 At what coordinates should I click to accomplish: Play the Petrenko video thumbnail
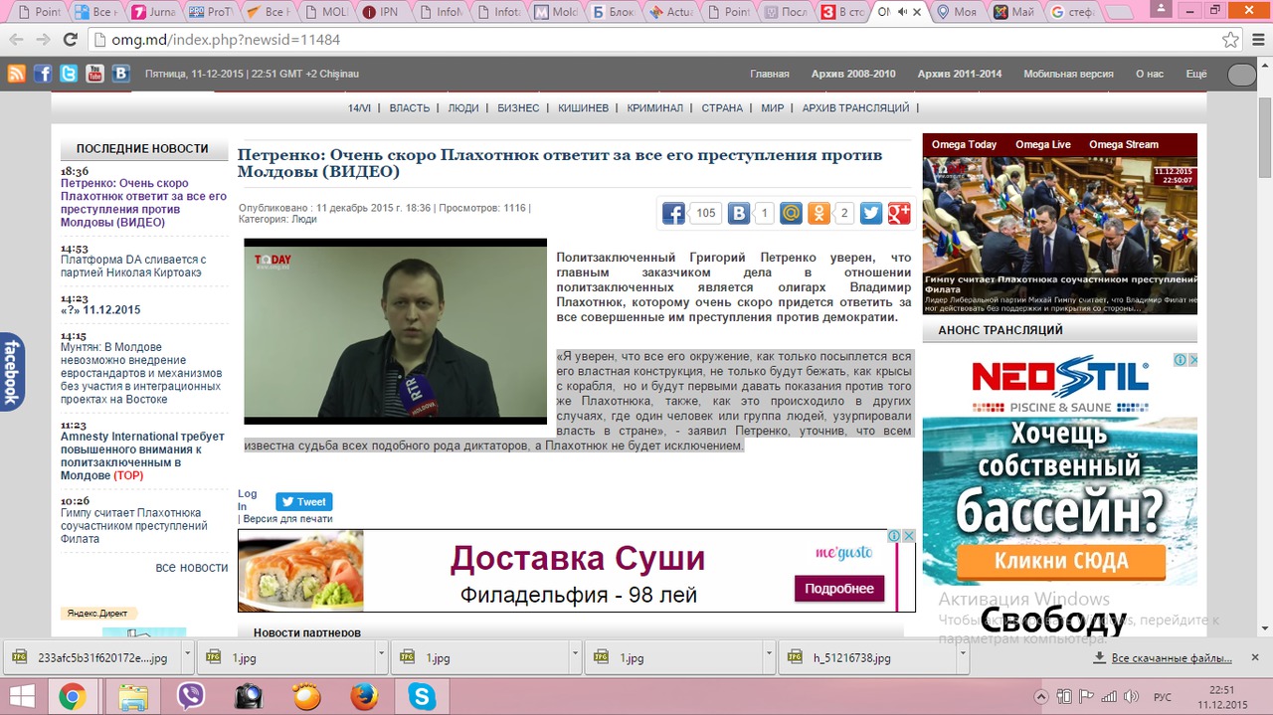click(x=396, y=331)
